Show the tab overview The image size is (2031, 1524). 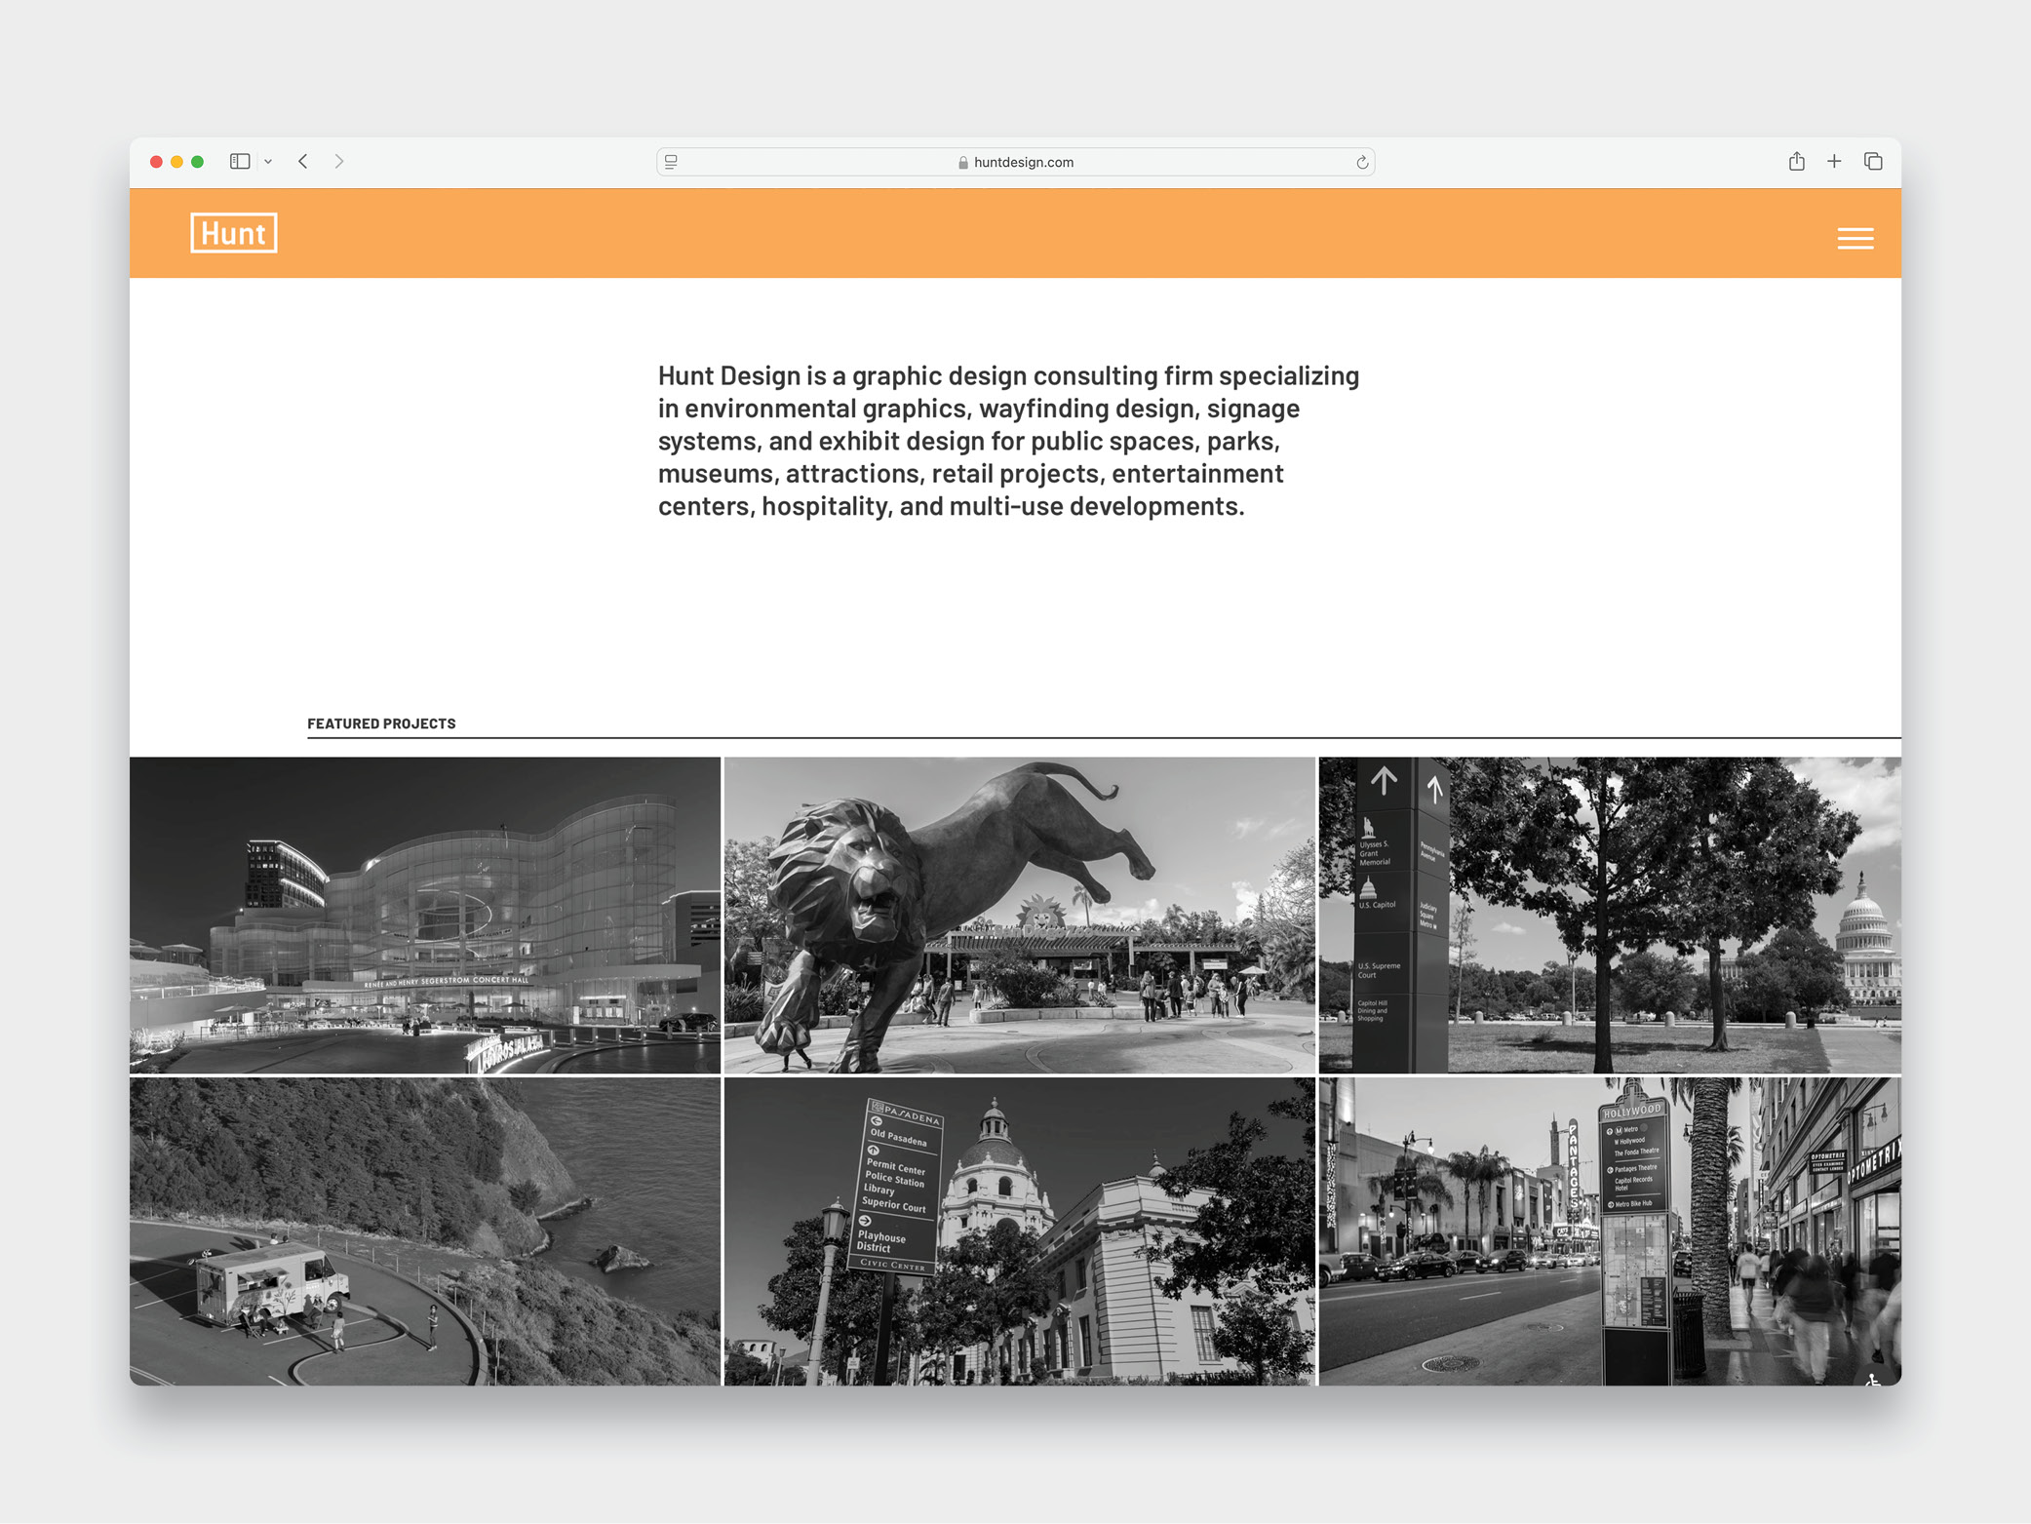tap(1873, 161)
